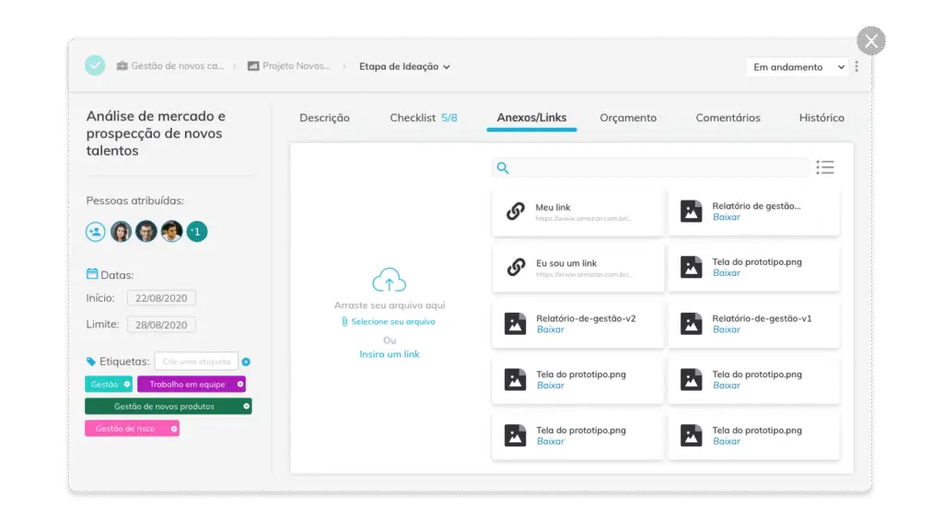Expand the Etapa de Ideação dropdown
This screenshot has height=530, width=943.
(404, 66)
